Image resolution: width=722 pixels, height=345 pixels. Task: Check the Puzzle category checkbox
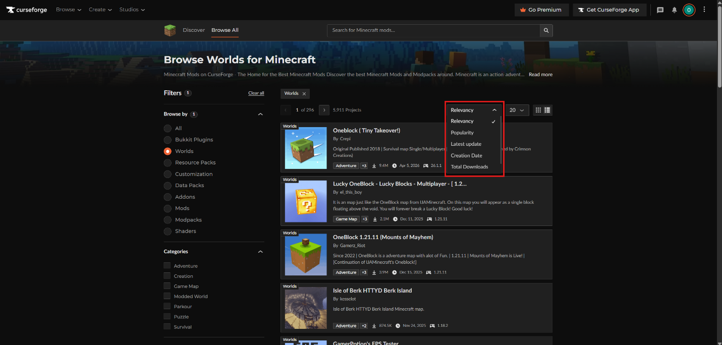click(x=167, y=317)
